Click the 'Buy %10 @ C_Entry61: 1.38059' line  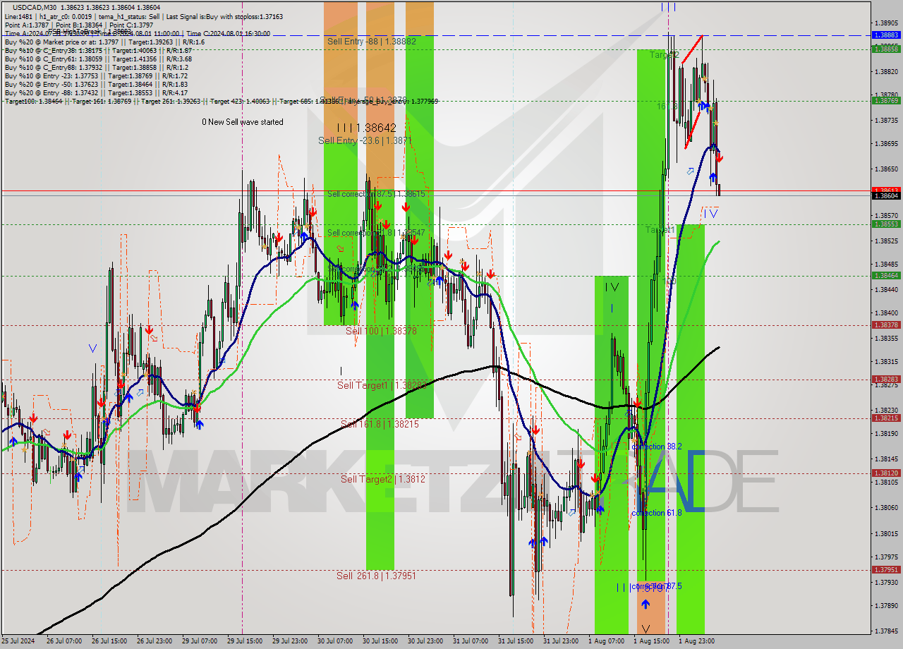[x=98, y=59]
